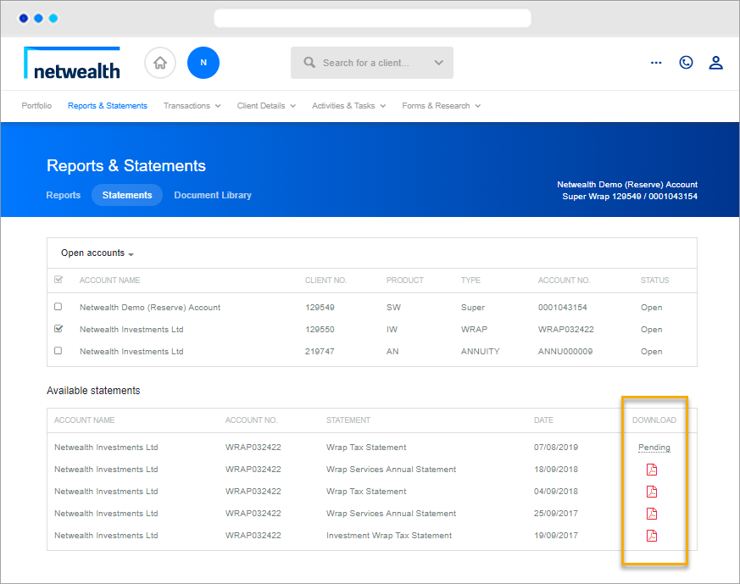Click the Super type cell
This screenshot has height=584, width=740.
472,307
